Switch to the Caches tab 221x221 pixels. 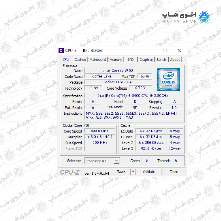tap(80, 60)
